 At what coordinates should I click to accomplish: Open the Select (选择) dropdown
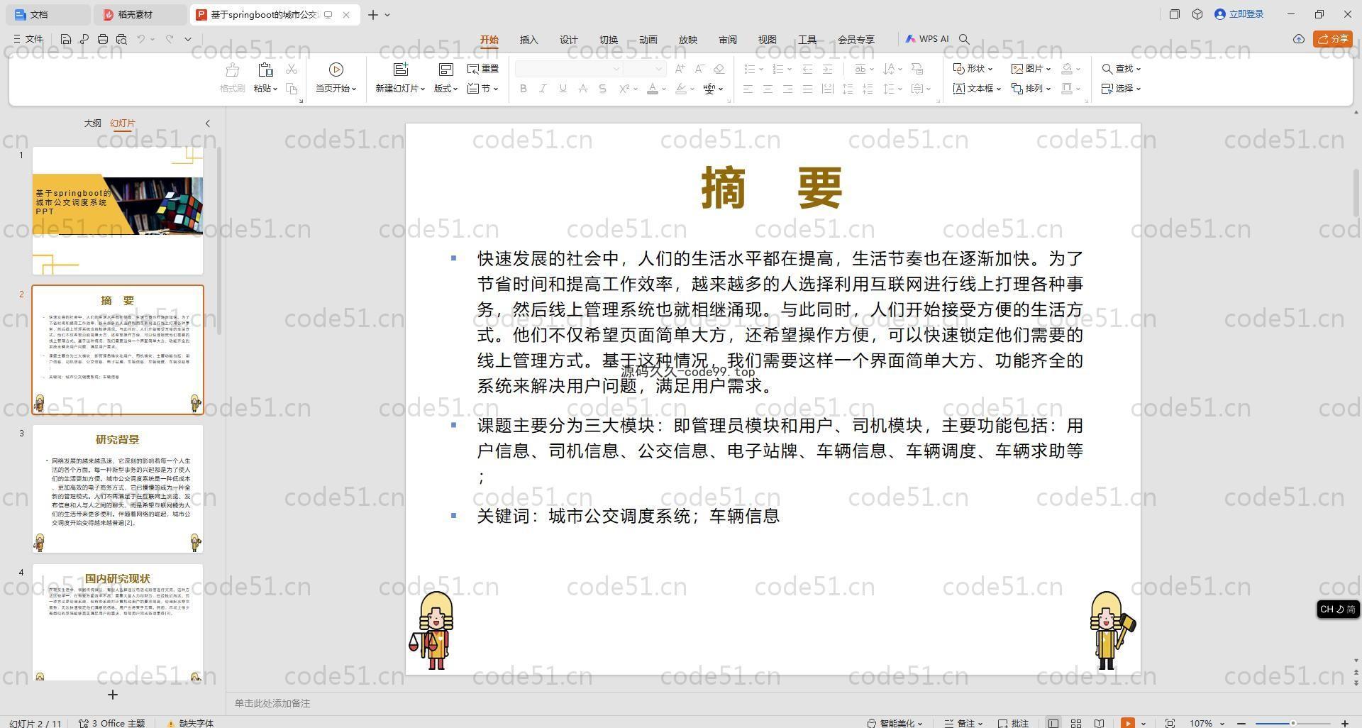pos(1121,89)
